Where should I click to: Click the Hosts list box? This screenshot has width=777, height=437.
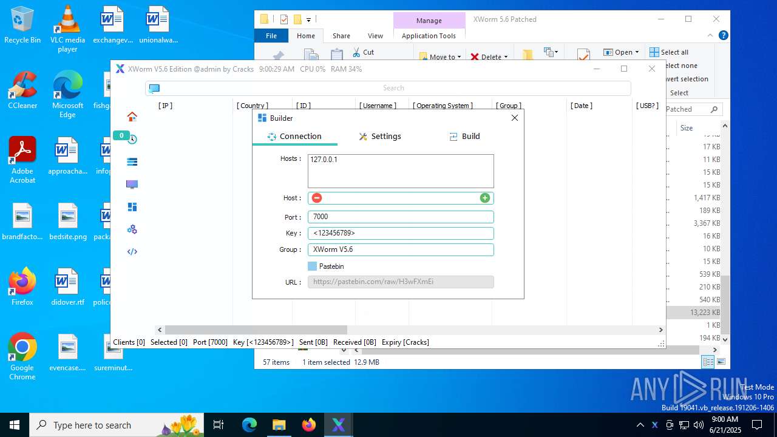401,171
